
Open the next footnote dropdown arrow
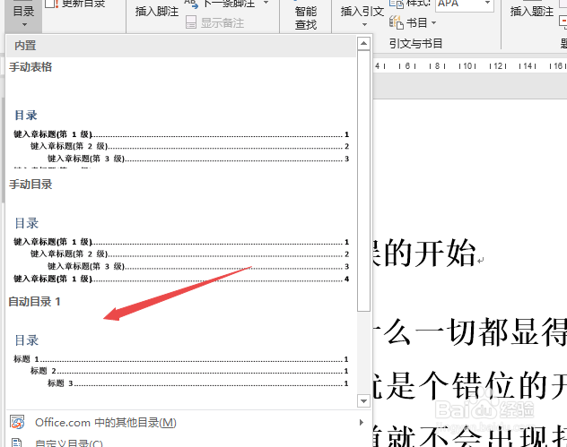(x=266, y=3)
